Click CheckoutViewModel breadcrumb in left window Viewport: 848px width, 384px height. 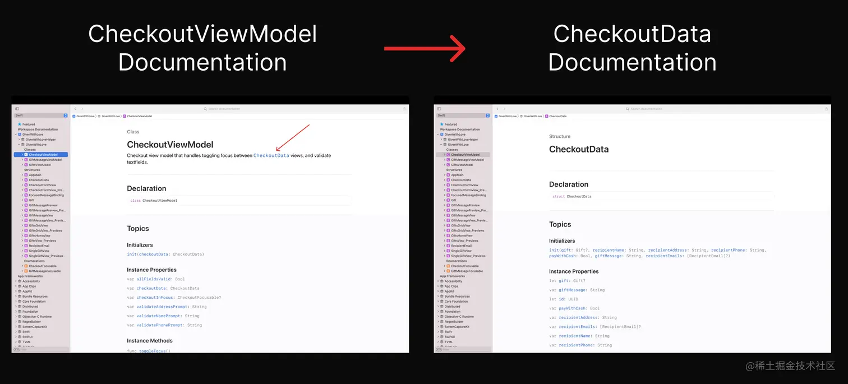click(137, 116)
